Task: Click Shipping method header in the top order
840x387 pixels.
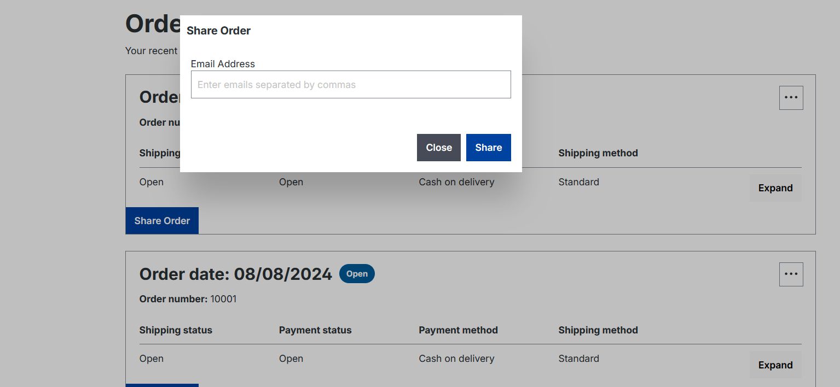Action: pos(598,153)
